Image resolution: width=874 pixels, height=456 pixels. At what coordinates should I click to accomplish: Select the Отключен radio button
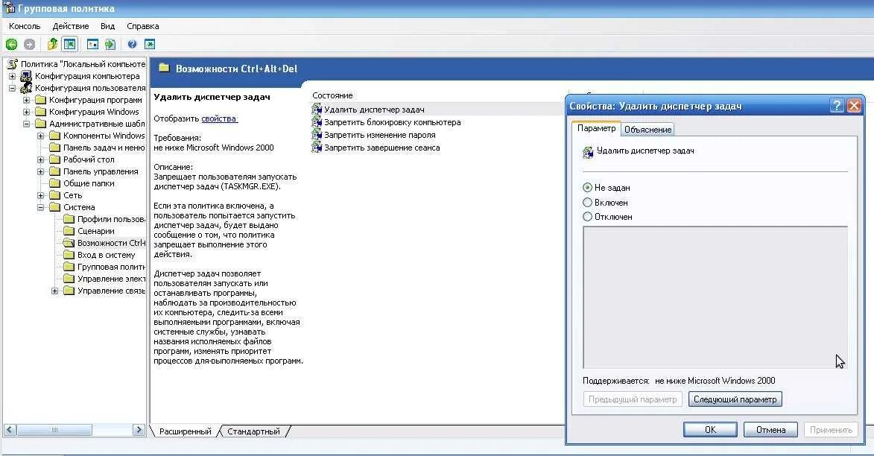pos(587,216)
